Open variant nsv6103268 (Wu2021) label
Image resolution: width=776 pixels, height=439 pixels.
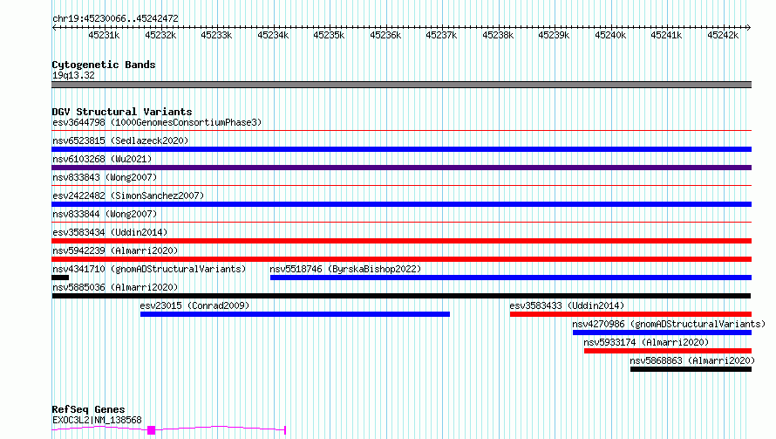click(102, 159)
